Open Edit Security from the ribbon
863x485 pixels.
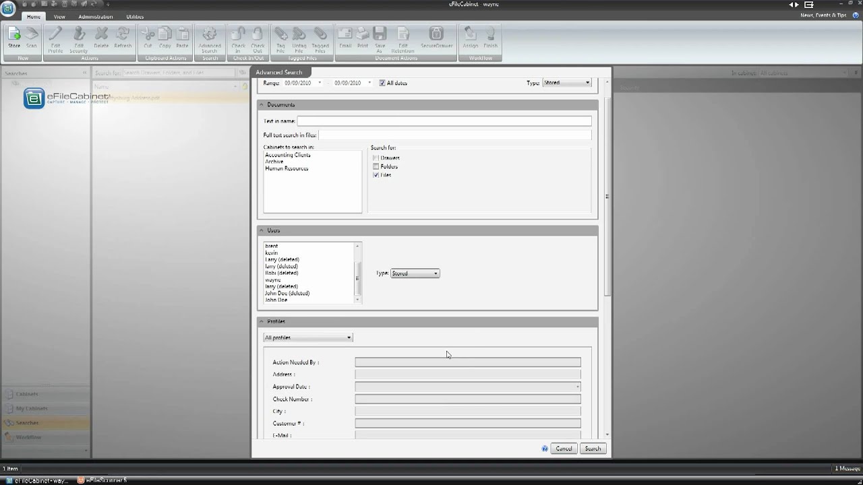click(x=78, y=40)
